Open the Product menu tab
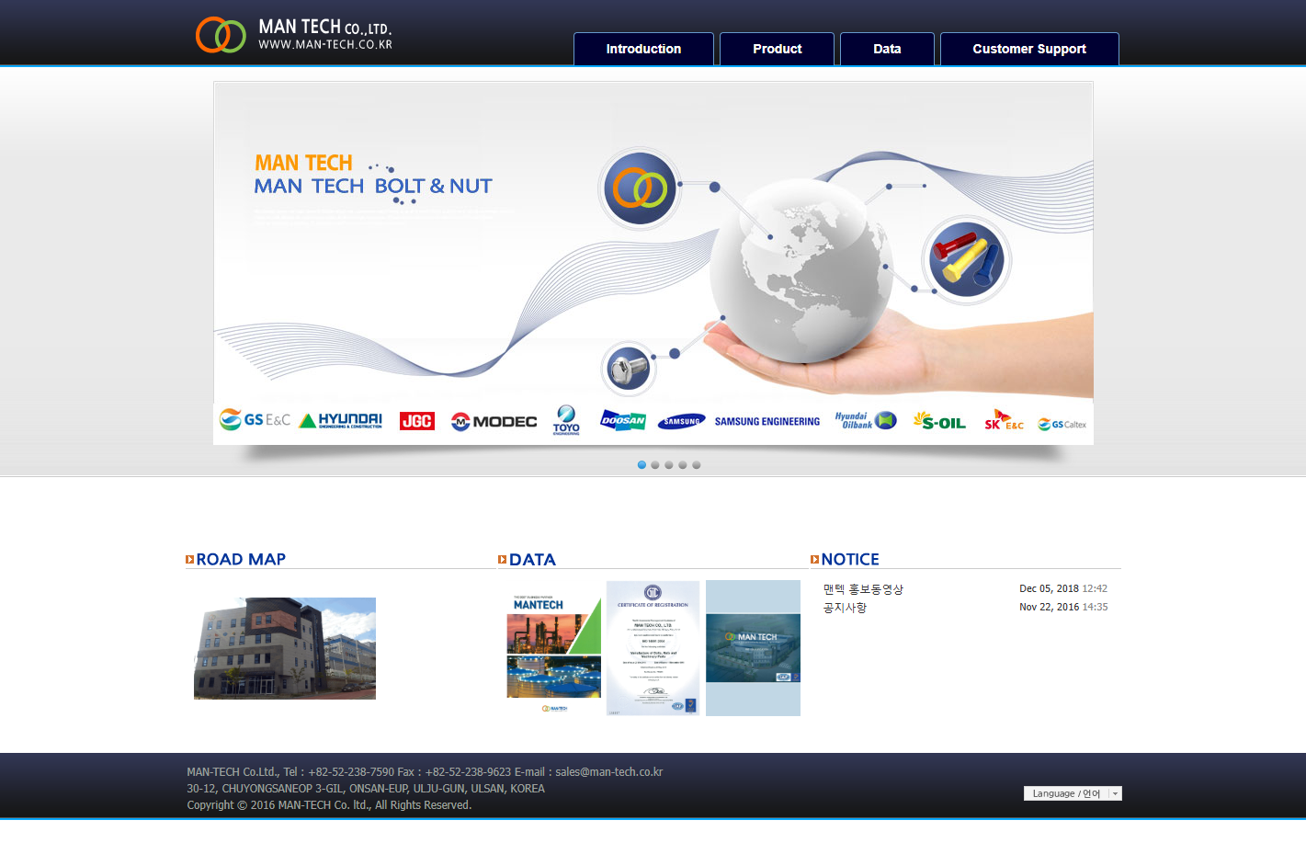 777,49
